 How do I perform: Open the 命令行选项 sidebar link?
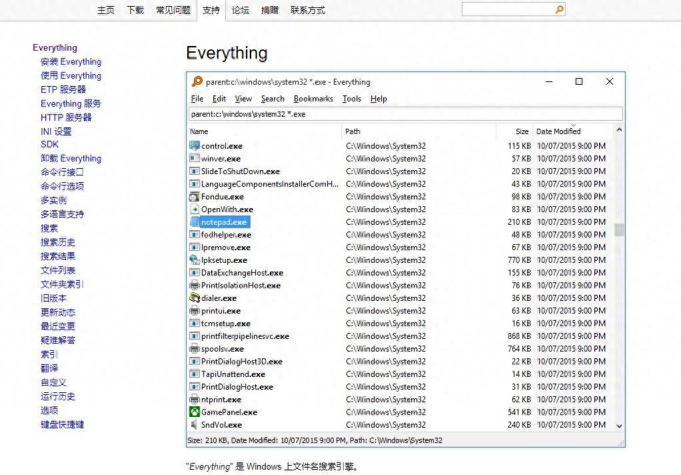(62, 186)
